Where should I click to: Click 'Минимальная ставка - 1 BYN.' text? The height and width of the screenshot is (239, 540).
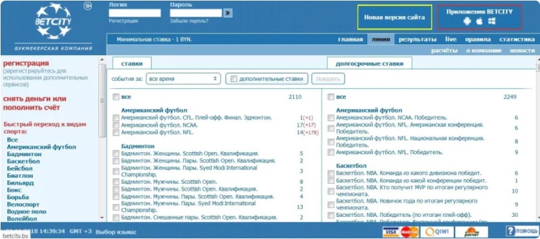pyautogui.click(x=154, y=40)
